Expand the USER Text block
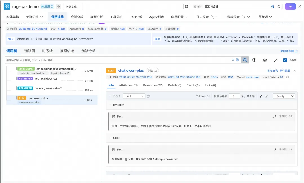The width and height of the screenshot is (304, 183). pos(275,150)
